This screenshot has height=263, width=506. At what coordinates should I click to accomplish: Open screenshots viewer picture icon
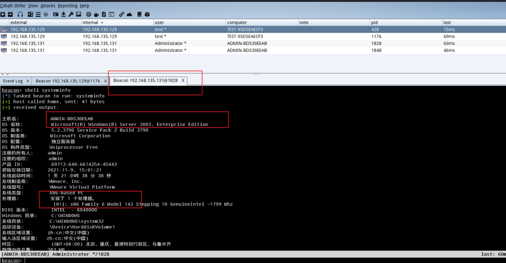[x=79, y=14]
